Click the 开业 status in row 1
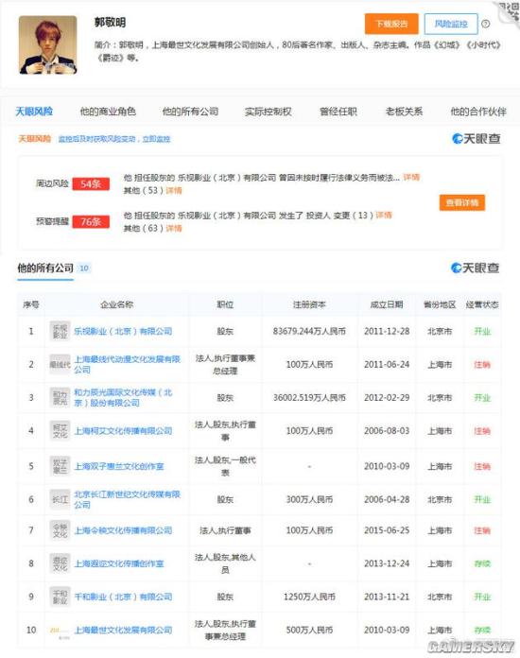This screenshot has height=658, width=520. pyautogui.click(x=482, y=331)
